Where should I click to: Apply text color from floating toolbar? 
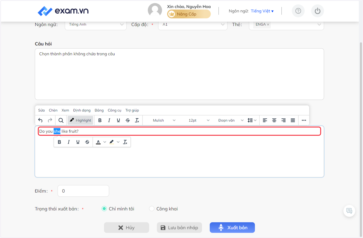pos(98,142)
